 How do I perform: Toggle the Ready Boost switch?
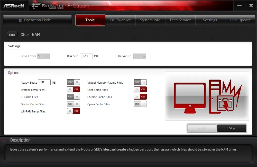click(x=73, y=82)
